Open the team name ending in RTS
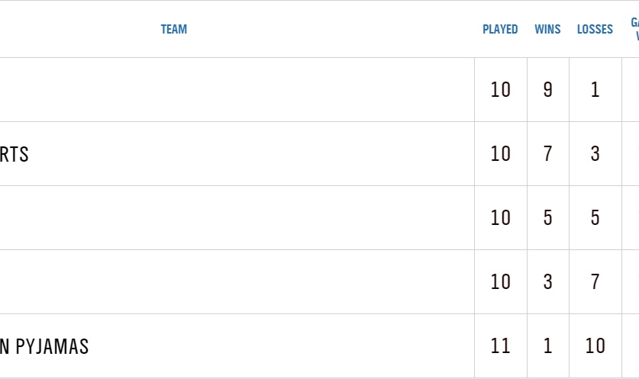 click(15, 154)
